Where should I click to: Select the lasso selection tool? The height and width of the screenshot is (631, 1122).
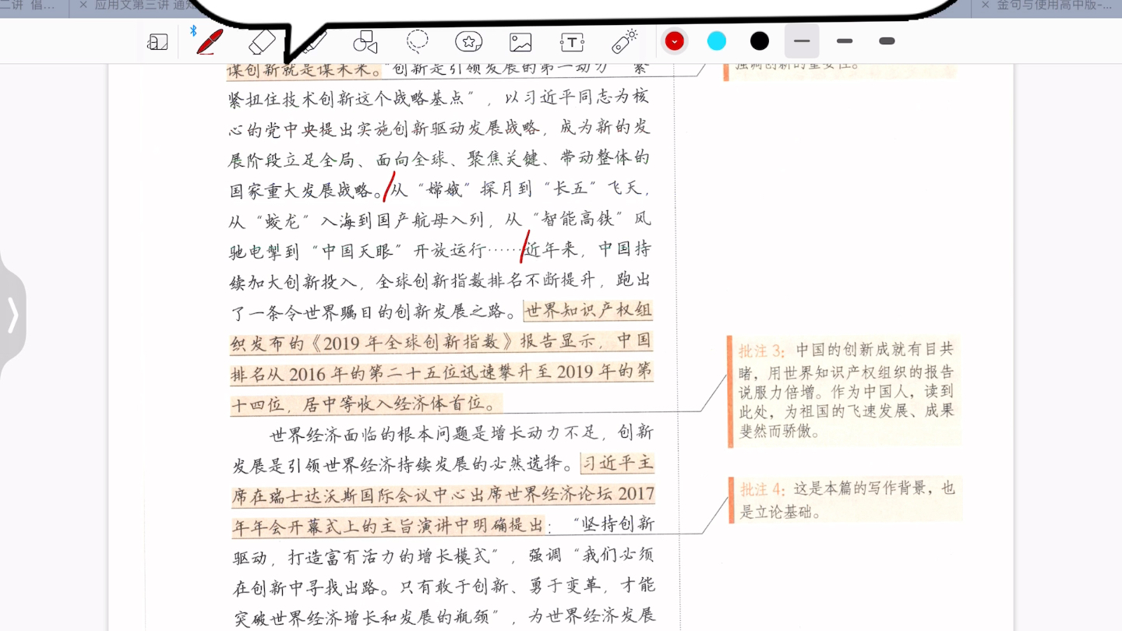coord(418,41)
